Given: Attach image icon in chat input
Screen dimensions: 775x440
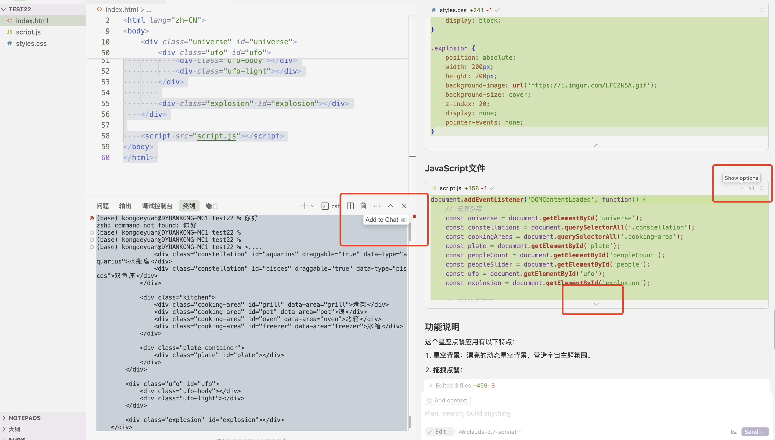Looking at the screenshot, I should pyautogui.click(x=734, y=432).
